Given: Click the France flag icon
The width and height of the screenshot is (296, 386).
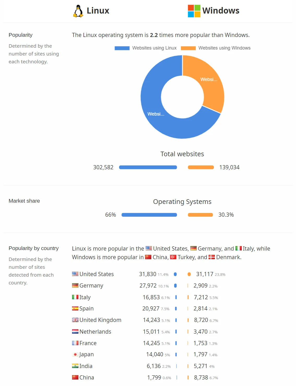Looking at the screenshot, I should click(x=75, y=343).
